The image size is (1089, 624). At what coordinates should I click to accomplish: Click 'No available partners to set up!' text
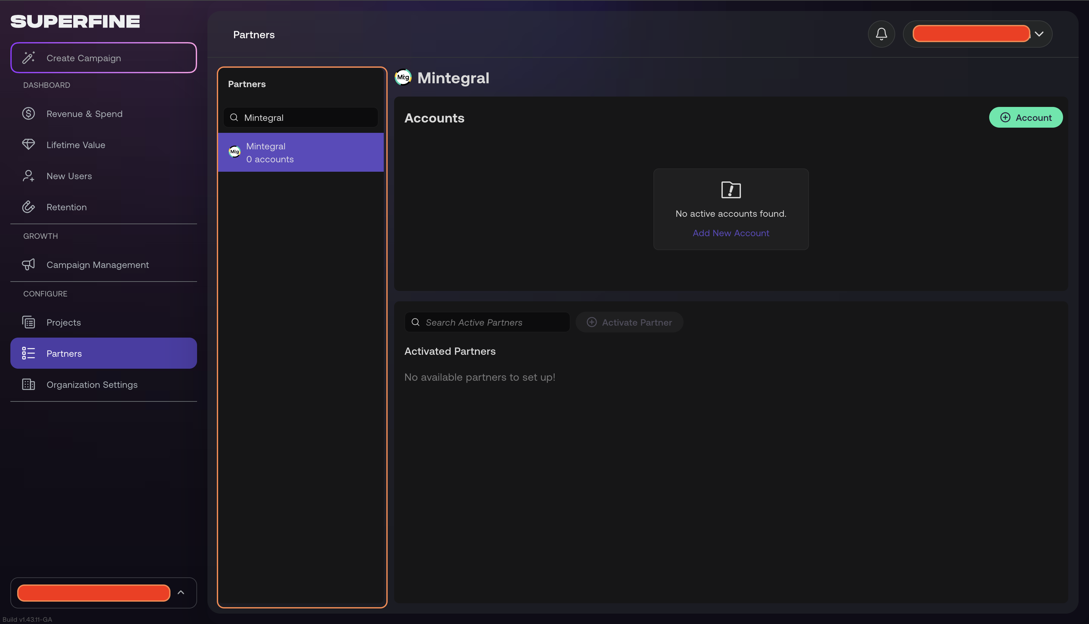(x=480, y=377)
